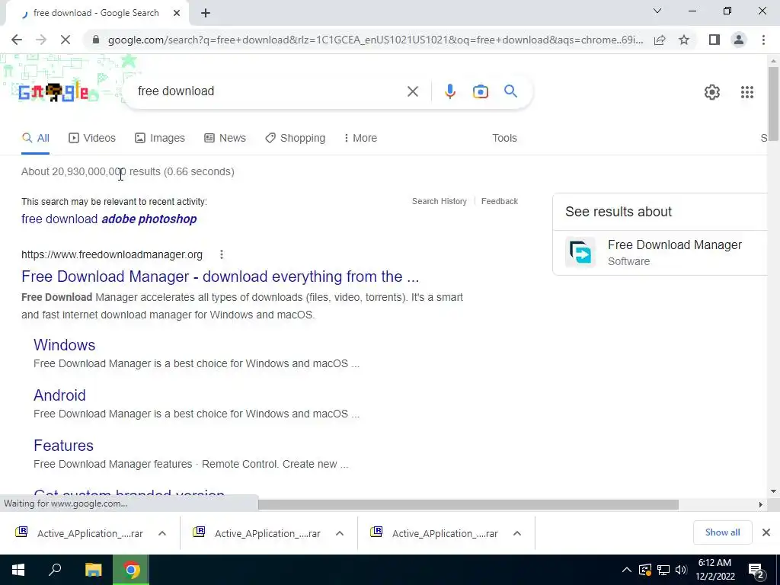The width and height of the screenshot is (780, 585).
Task: Open the Chrome three-dot menu
Action: tap(763, 40)
